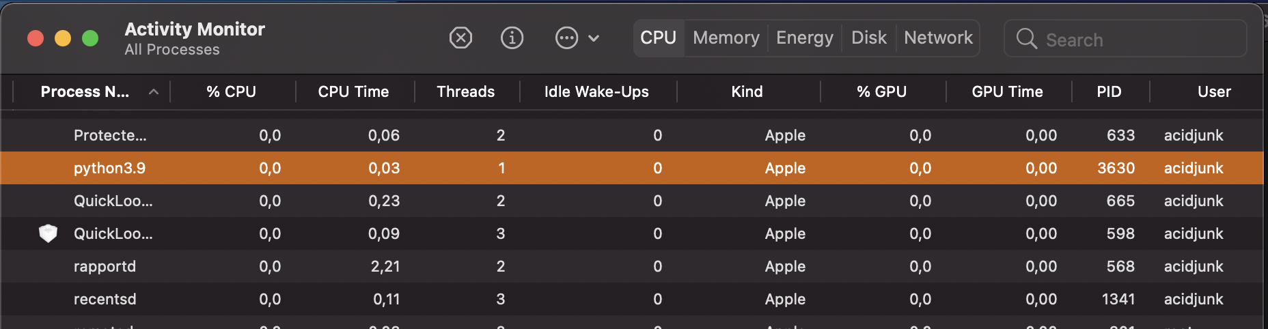
Task: Click CPU Time value 0,11
Action: (x=387, y=300)
